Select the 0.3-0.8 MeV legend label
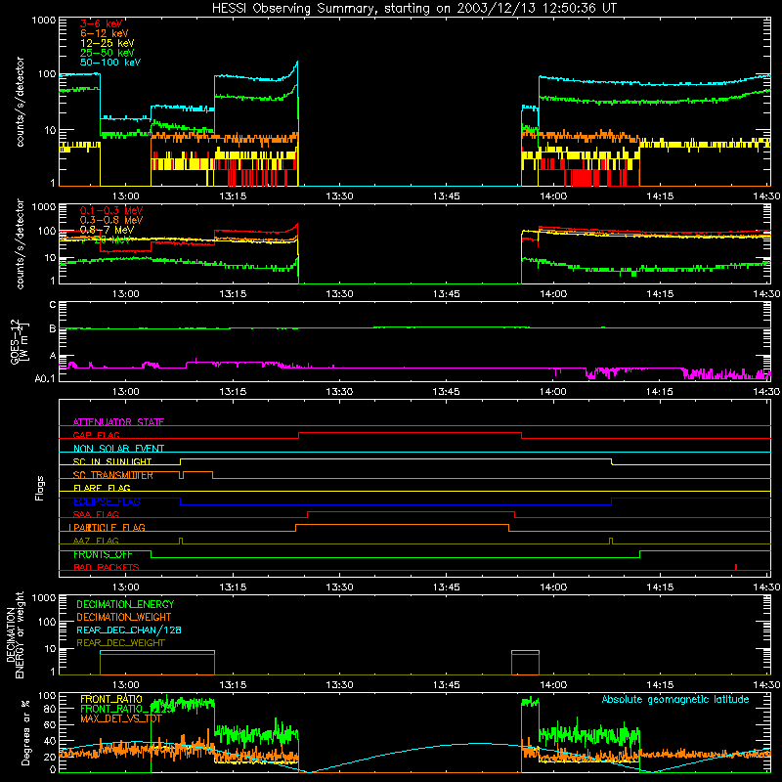 (111, 220)
